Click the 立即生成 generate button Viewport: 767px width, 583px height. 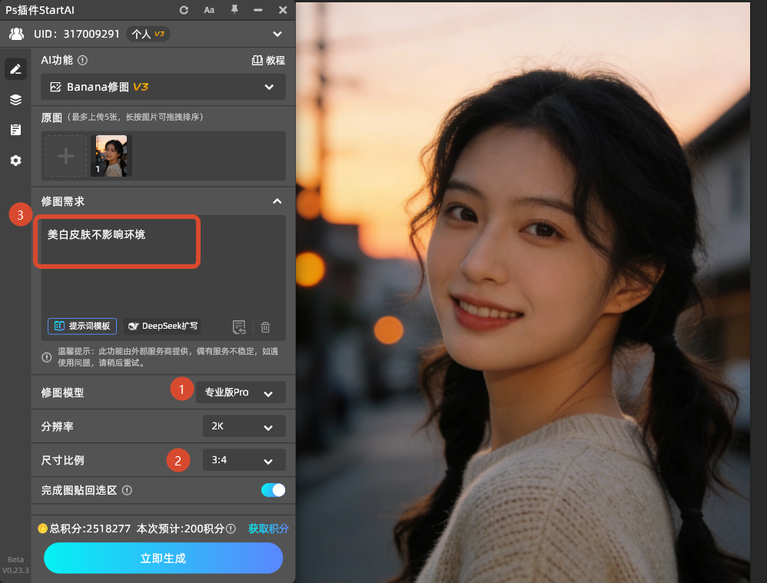[163, 558]
